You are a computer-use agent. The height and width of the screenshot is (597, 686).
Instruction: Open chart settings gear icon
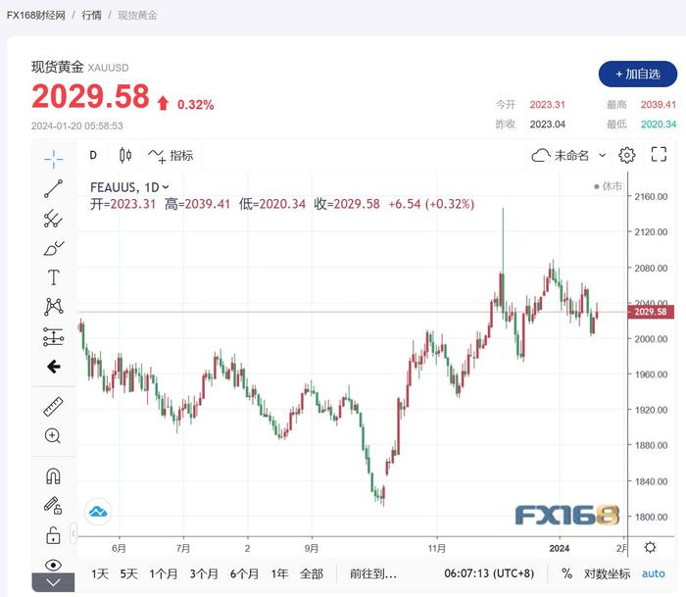[x=627, y=155]
